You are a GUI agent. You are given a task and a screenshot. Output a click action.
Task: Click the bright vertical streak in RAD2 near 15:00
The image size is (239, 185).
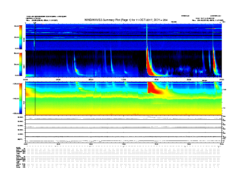[x=147, y=37]
